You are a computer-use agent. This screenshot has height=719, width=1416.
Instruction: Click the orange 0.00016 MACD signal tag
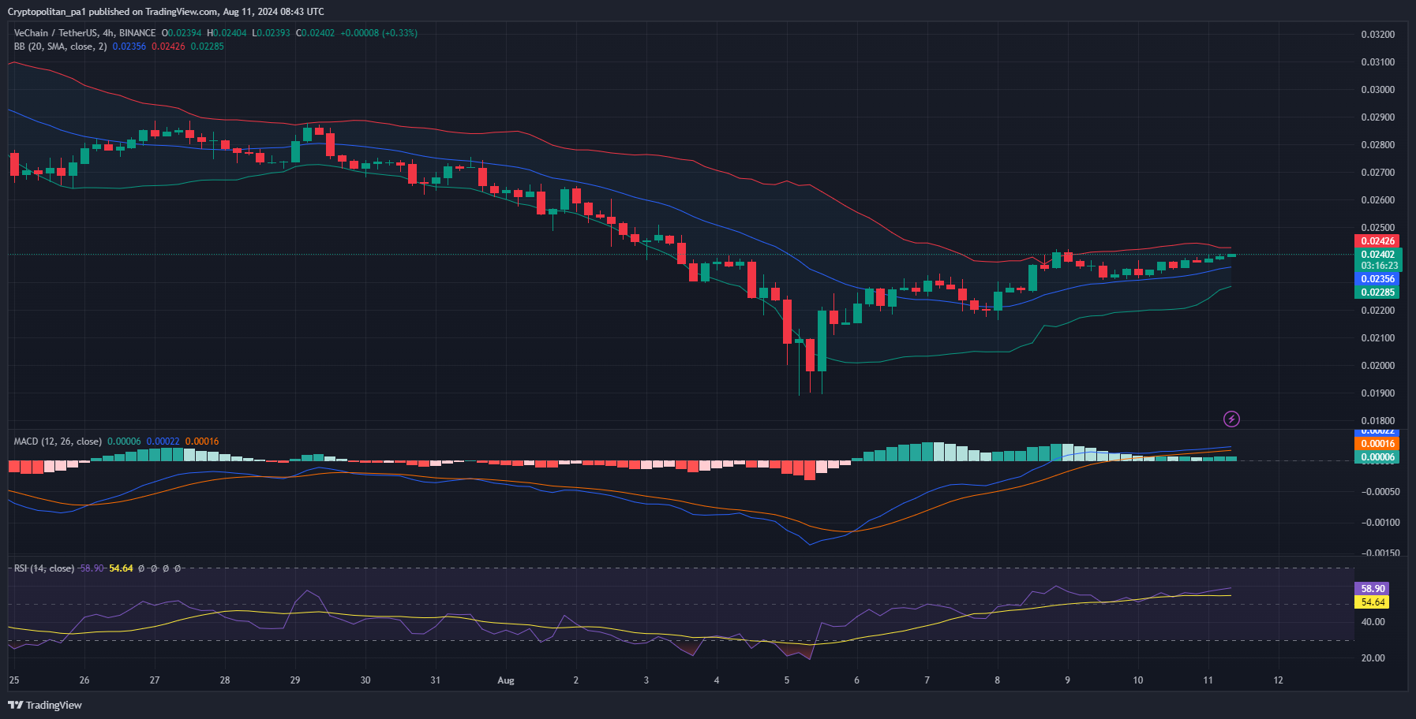pos(1377,444)
